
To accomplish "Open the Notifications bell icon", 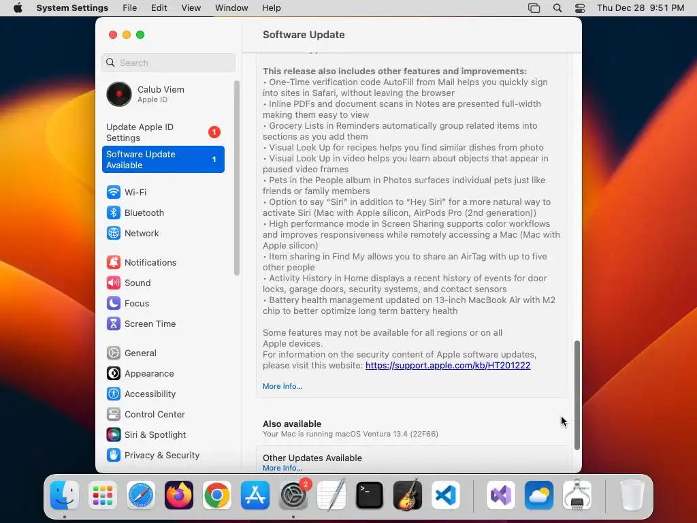I will (x=114, y=262).
